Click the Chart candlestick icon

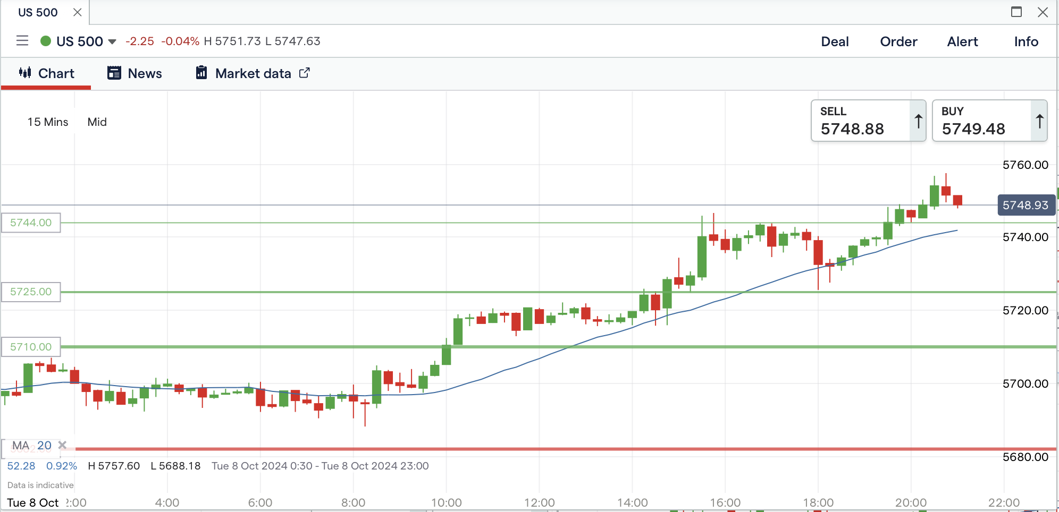pyautogui.click(x=25, y=73)
